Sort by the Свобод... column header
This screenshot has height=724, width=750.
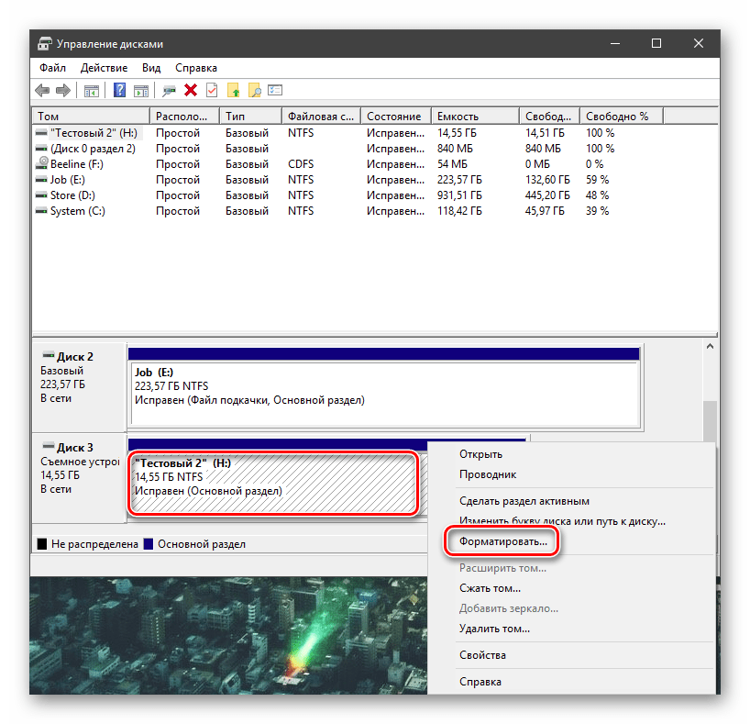point(549,117)
